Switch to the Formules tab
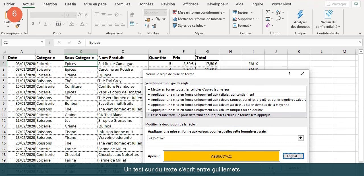 (122, 4)
